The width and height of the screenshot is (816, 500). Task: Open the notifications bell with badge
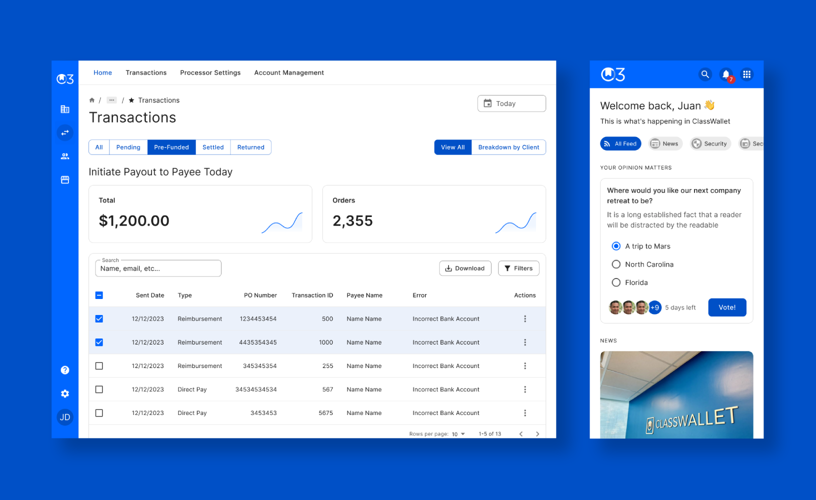coord(726,74)
